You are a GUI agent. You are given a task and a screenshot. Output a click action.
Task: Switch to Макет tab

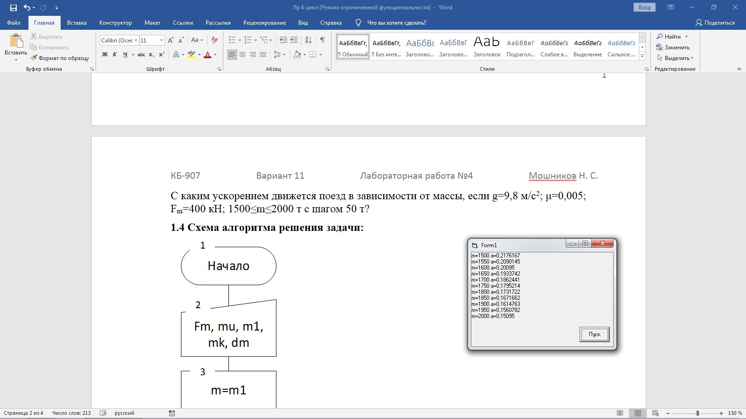pyautogui.click(x=152, y=23)
